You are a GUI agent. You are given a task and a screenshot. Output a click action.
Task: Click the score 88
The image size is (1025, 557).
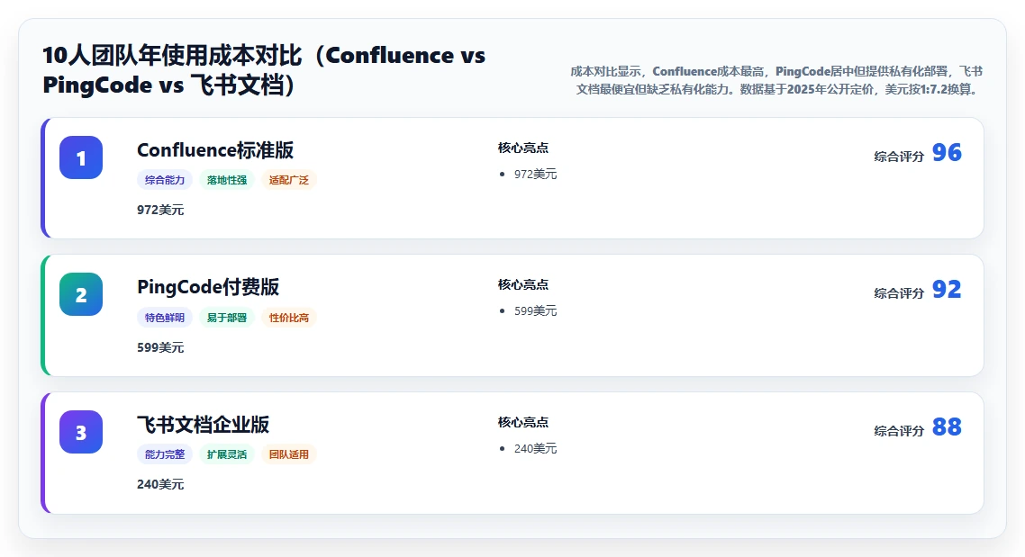pos(947,427)
